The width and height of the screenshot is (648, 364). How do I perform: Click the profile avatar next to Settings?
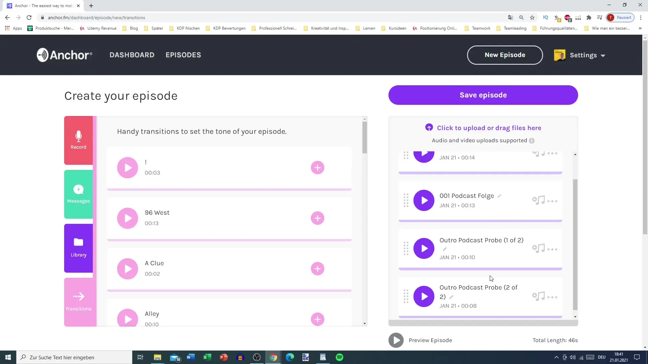(x=560, y=55)
